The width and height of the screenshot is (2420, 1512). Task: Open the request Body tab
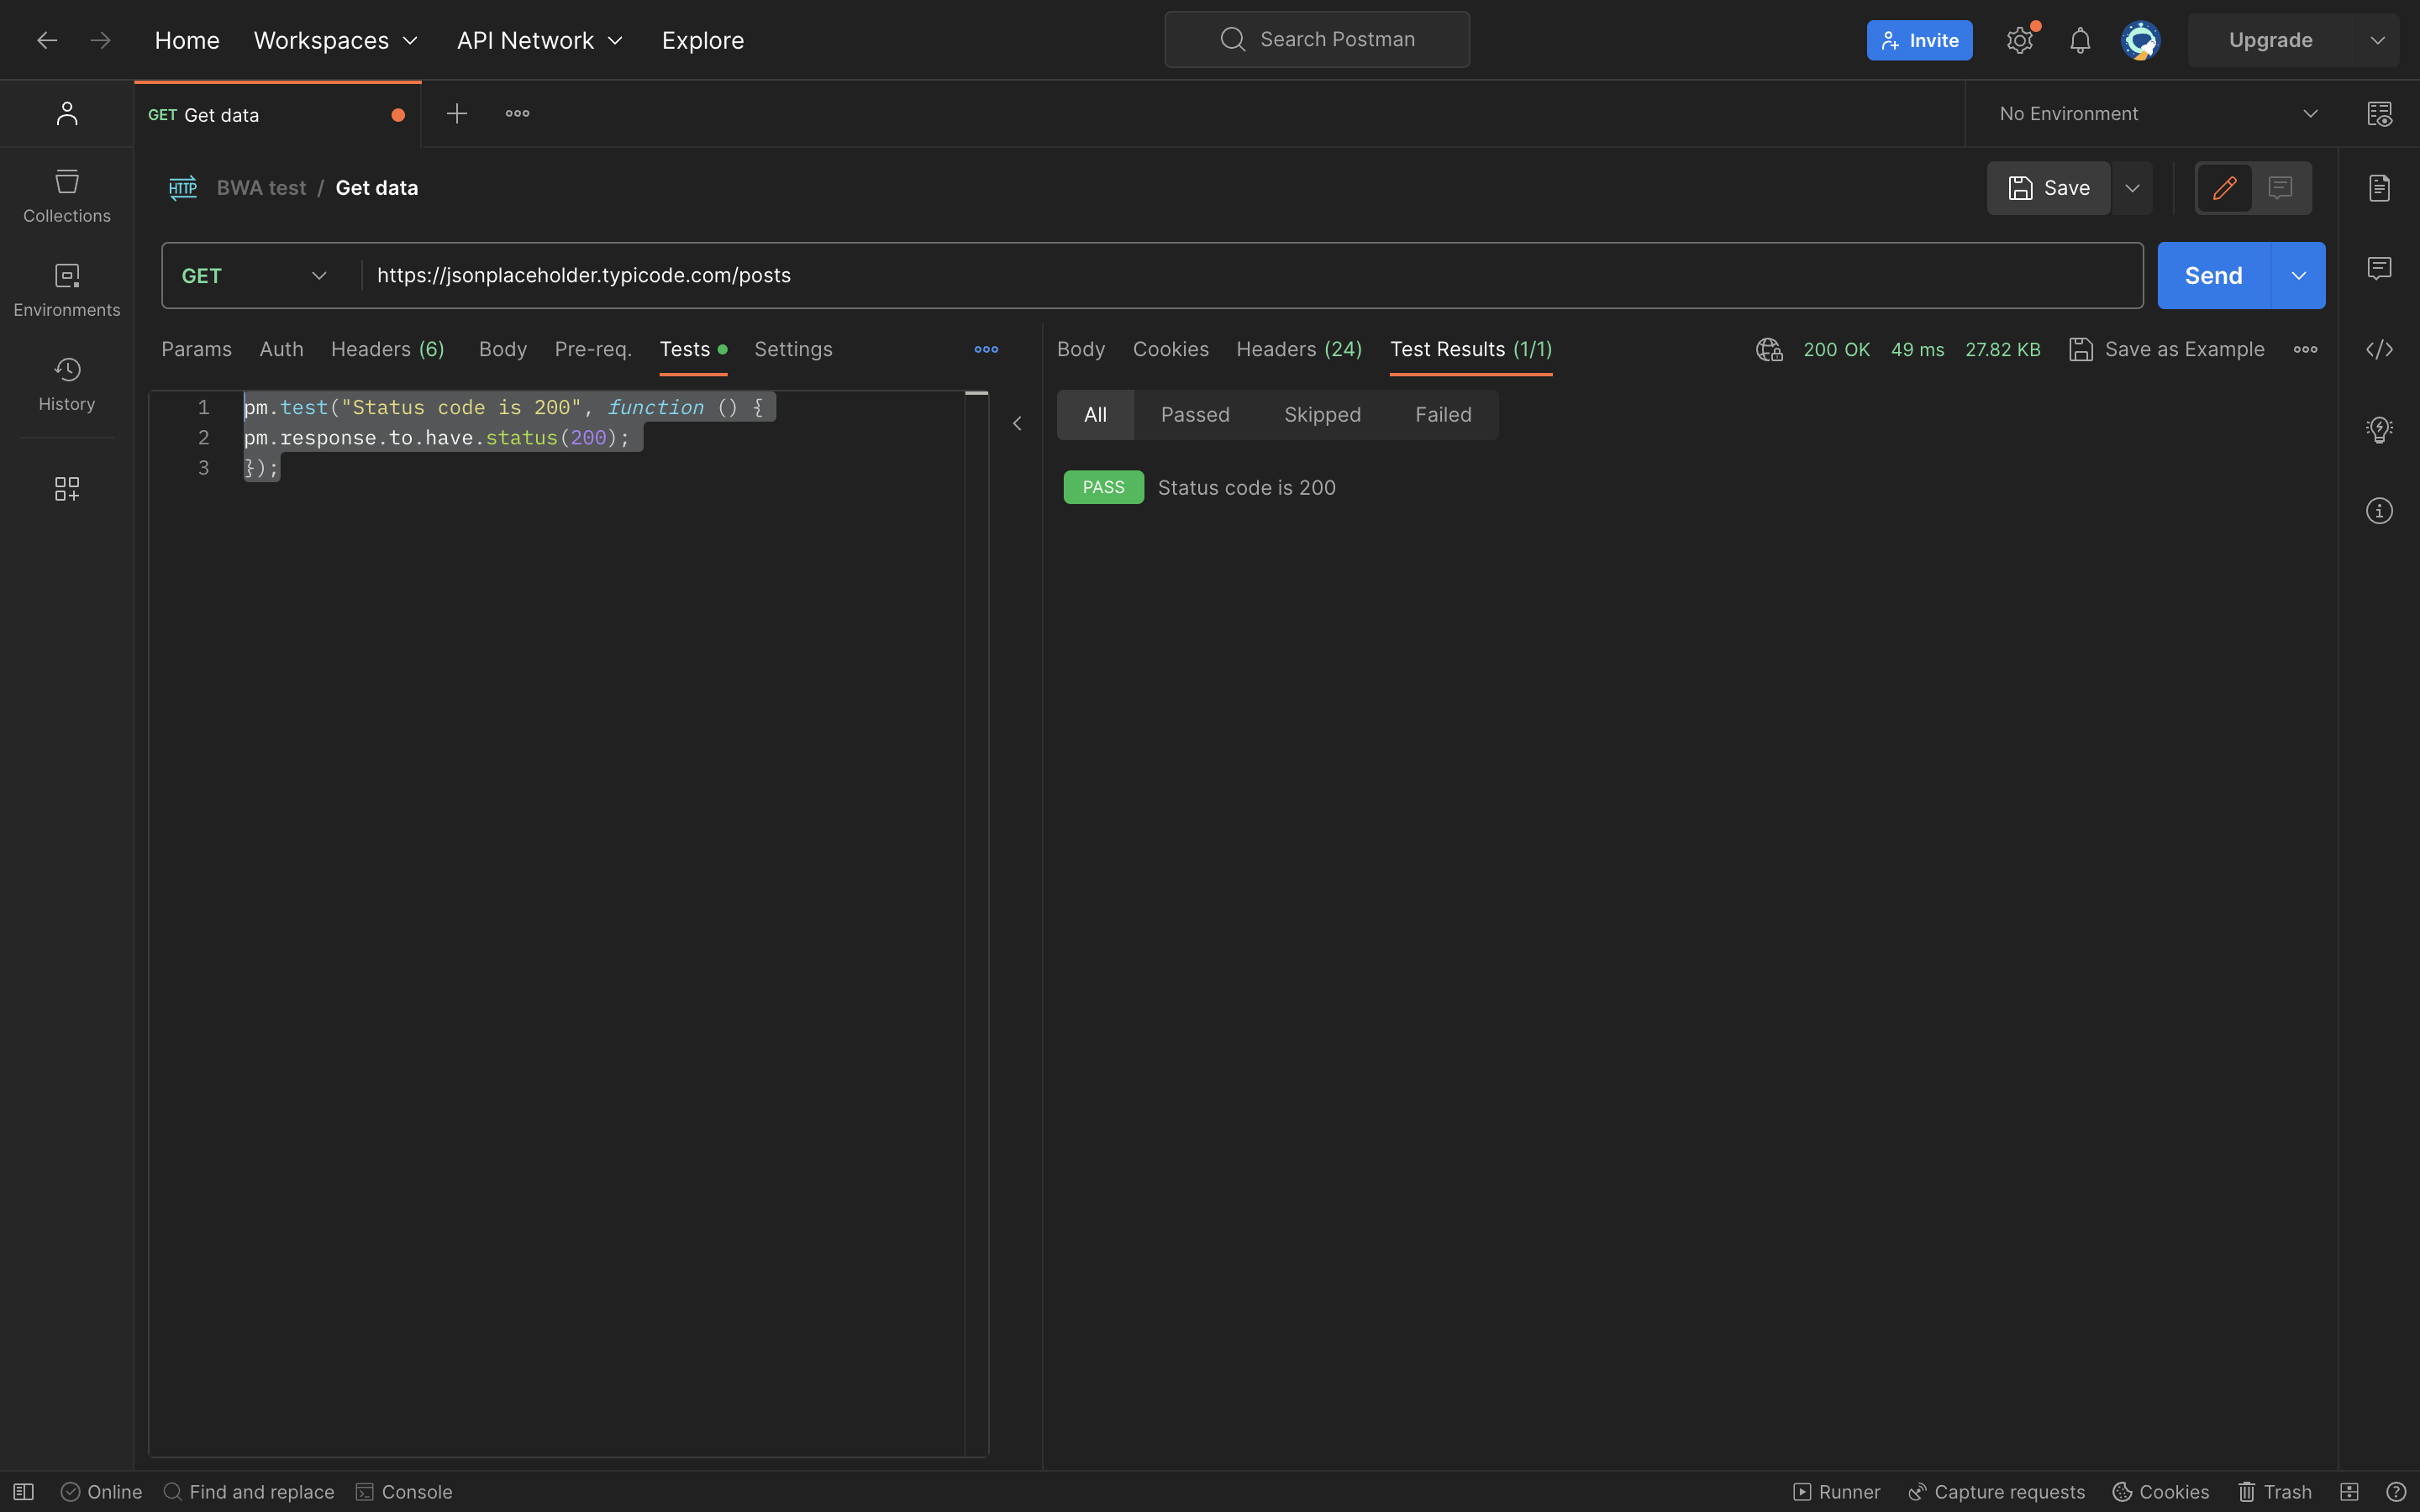coord(502,349)
